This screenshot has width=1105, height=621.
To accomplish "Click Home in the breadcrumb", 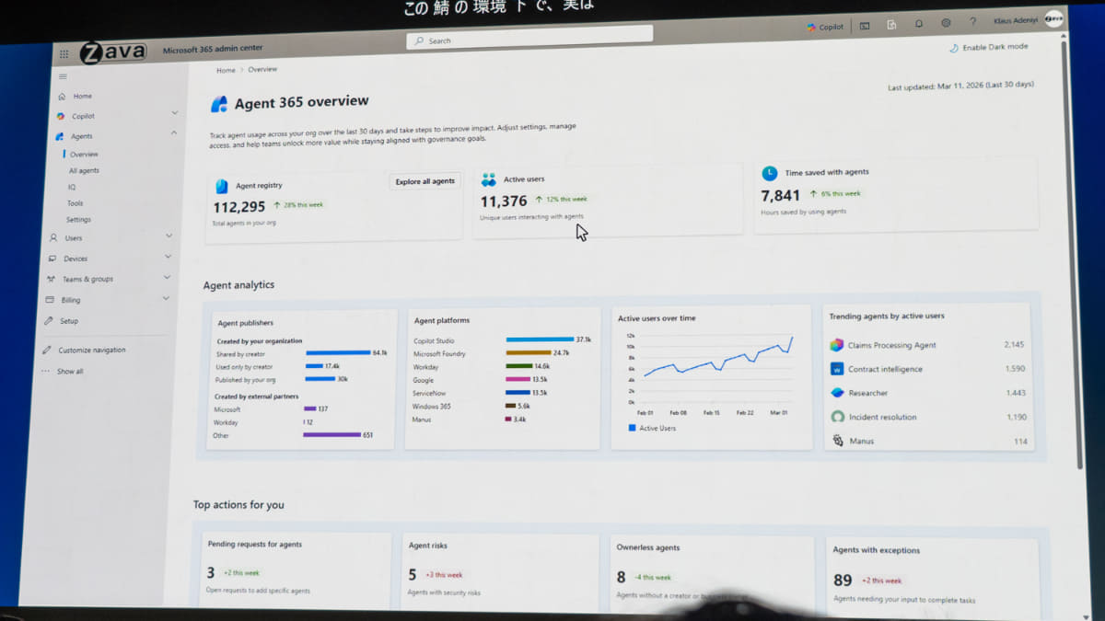I will pos(226,70).
